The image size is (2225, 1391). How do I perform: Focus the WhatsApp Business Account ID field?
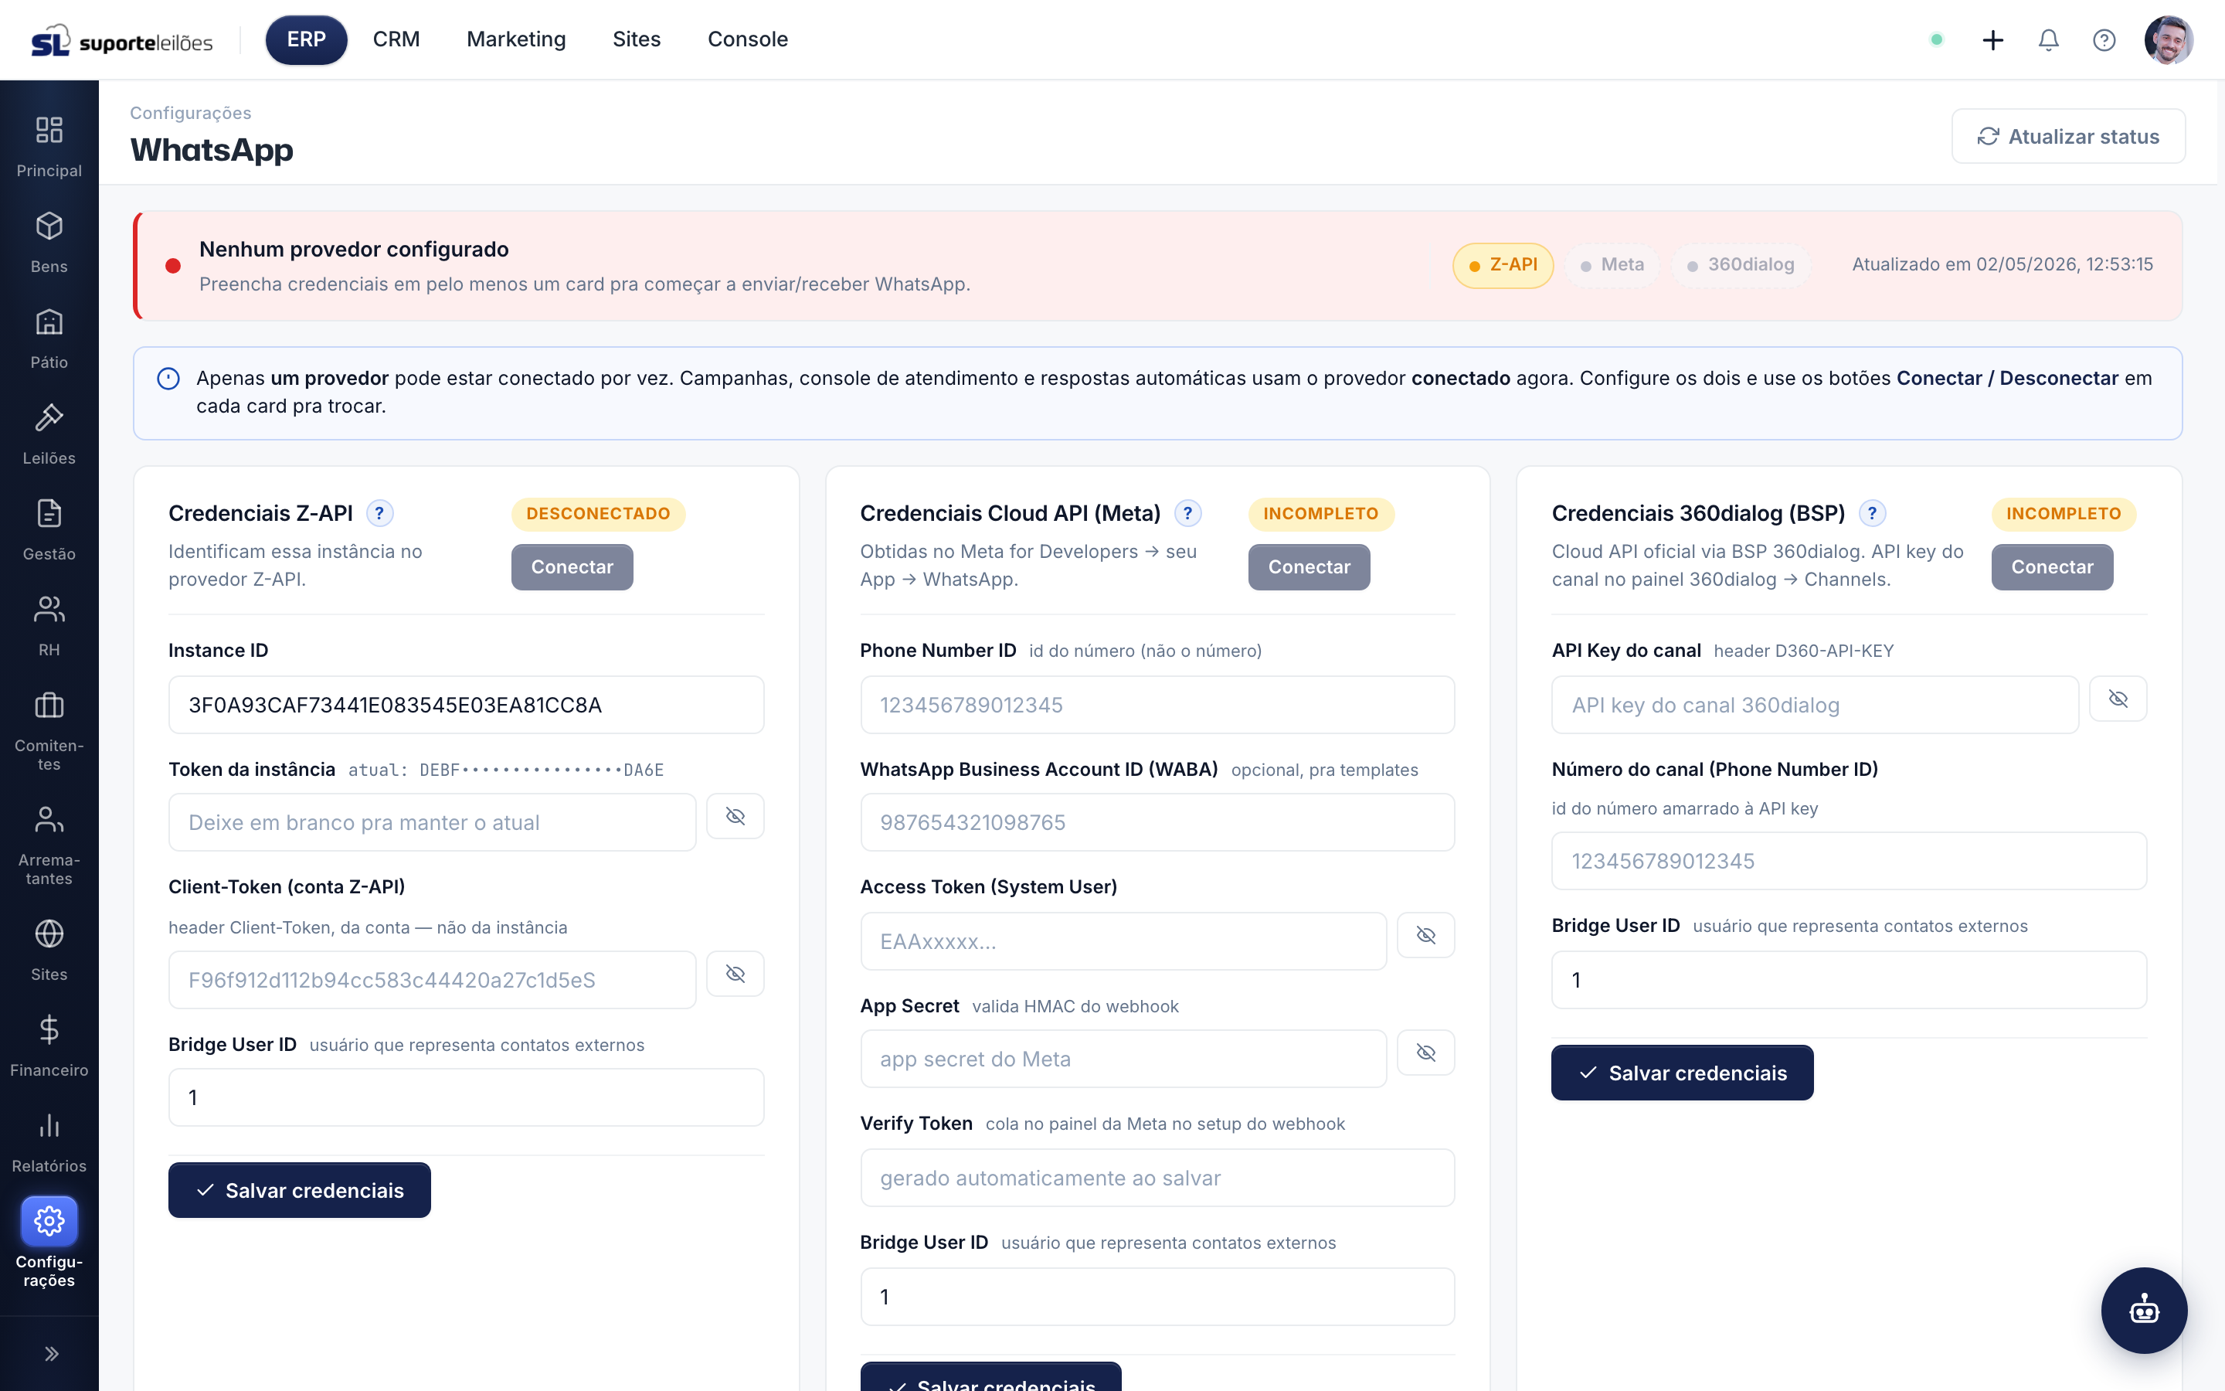pyautogui.click(x=1157, y=822)
